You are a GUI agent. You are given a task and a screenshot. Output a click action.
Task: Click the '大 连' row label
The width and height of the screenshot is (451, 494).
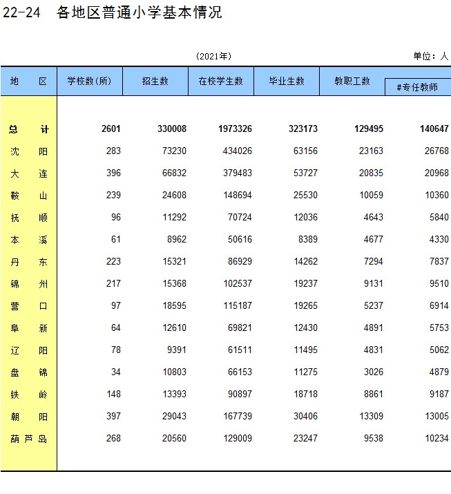click(x=28, y=173)
